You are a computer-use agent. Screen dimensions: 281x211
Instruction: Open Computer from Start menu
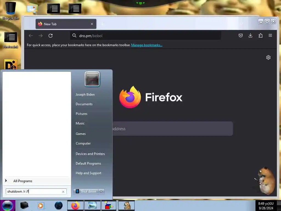pyautogui.click(x=83, y=143)
